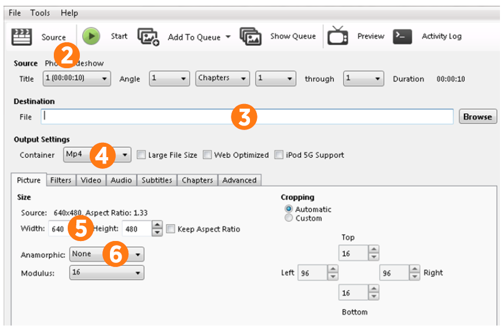Select the Custom cropping radio button
Screen dimensions: 504x330
coord(289,218)
